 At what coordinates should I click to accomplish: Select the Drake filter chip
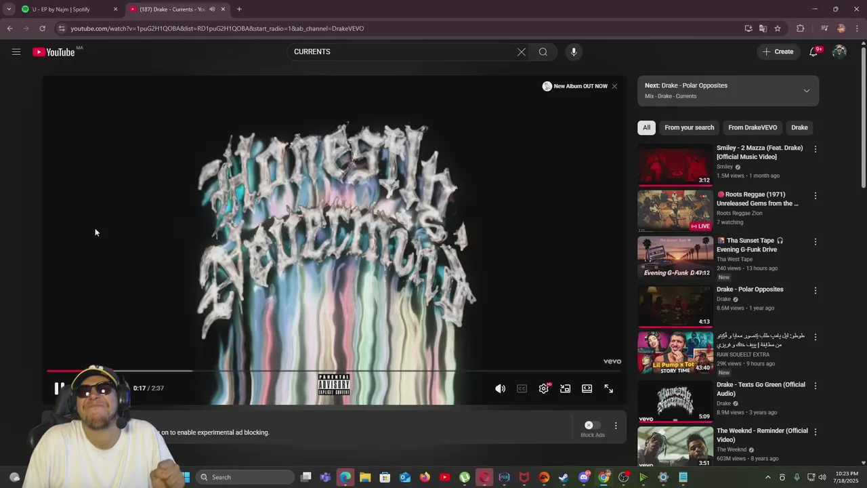tap(799, 127)
